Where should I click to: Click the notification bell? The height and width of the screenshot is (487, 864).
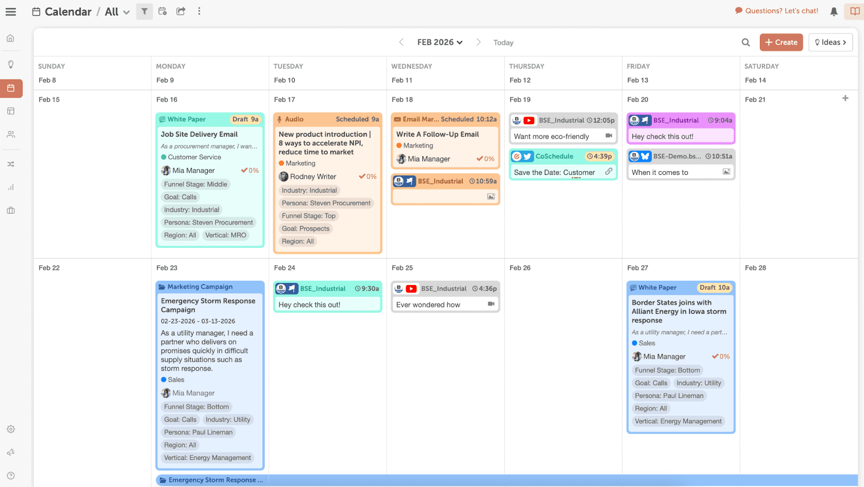pos(834,11)
